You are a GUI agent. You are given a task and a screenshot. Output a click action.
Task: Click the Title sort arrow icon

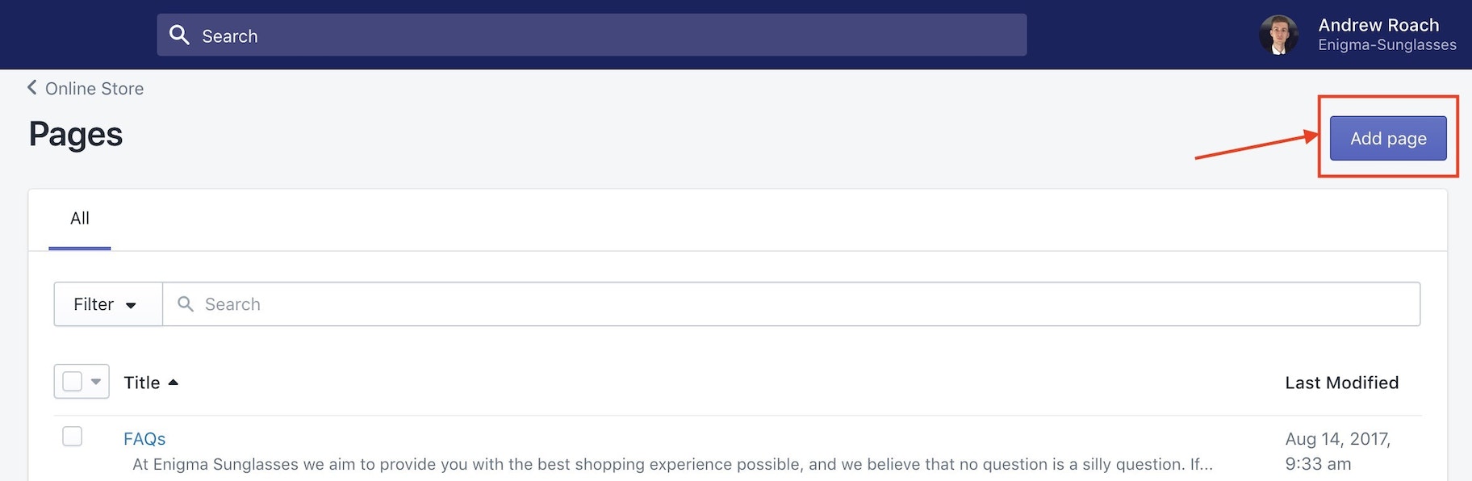[x=174, y=383]
